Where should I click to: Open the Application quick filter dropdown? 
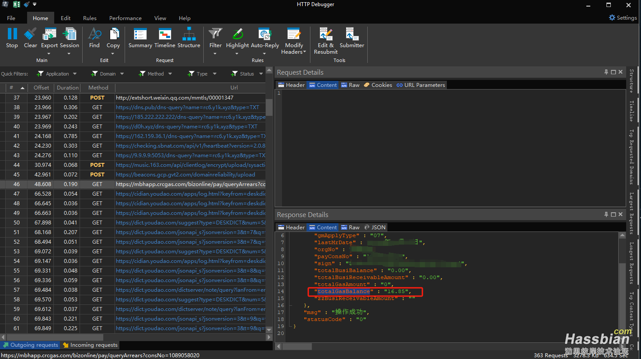click(75, 74)
